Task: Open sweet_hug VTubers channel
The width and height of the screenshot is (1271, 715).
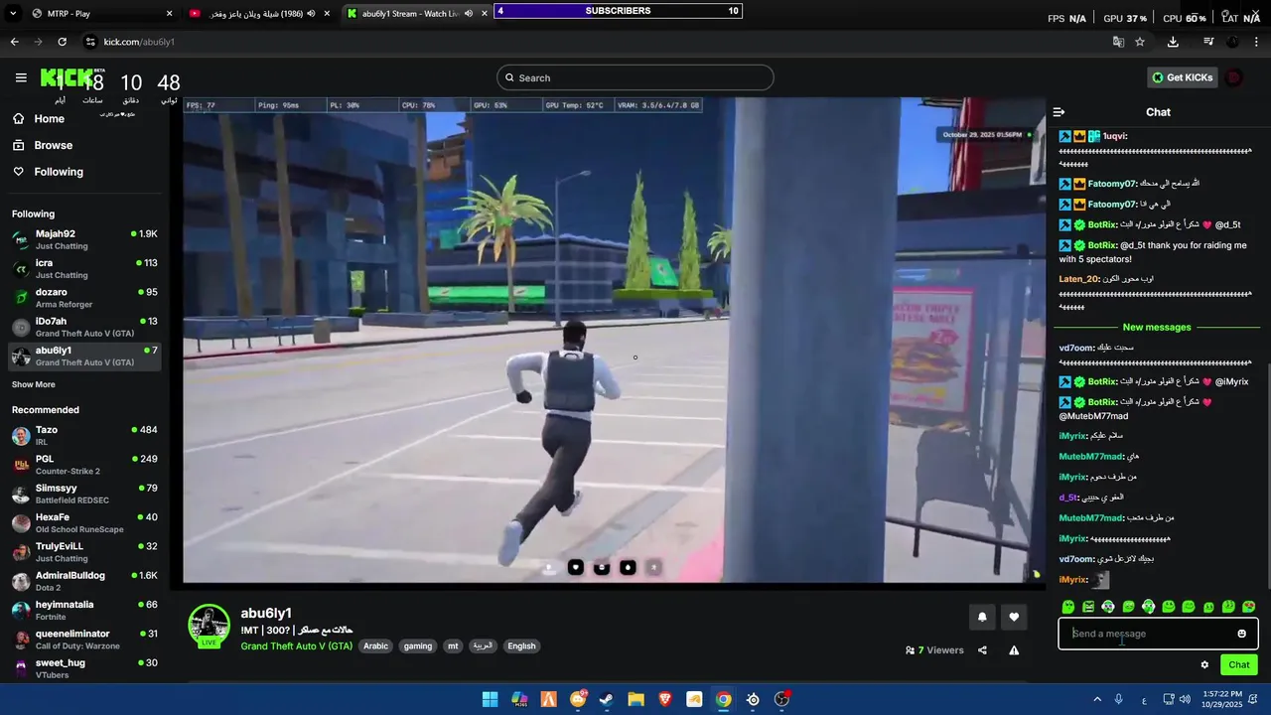Action: tap(84, 668)
